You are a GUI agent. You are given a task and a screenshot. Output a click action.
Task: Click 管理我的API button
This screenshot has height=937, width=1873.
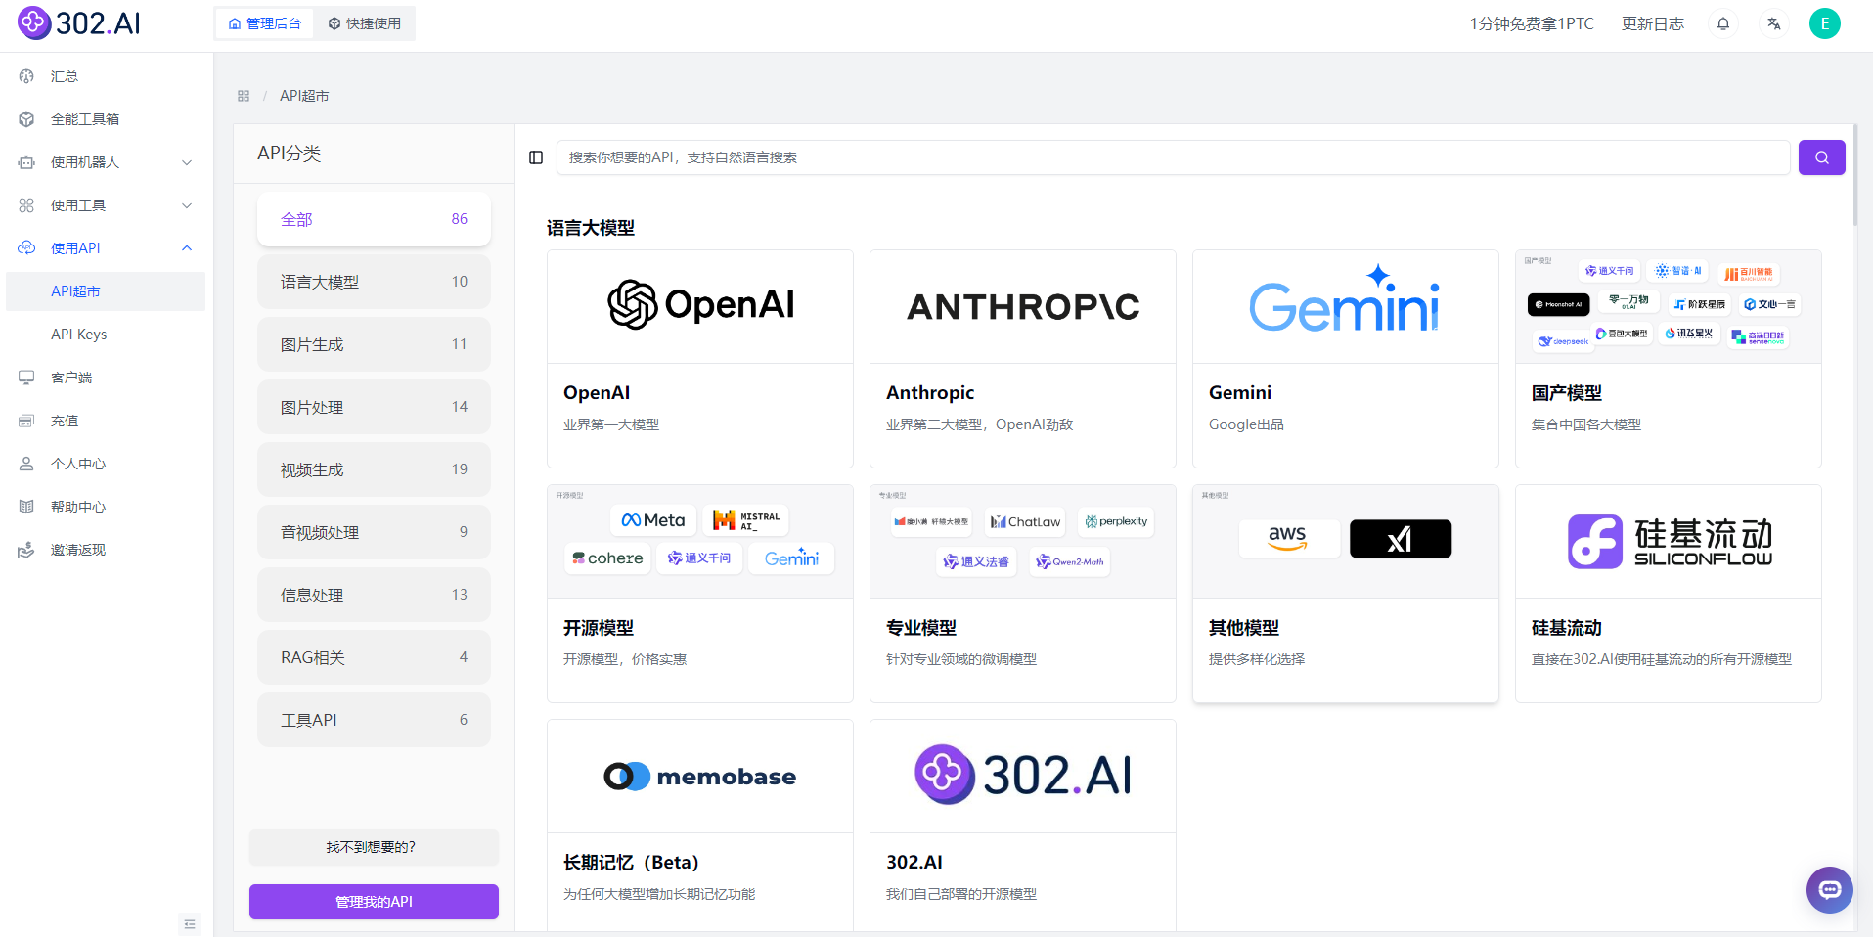coord(374,902)
